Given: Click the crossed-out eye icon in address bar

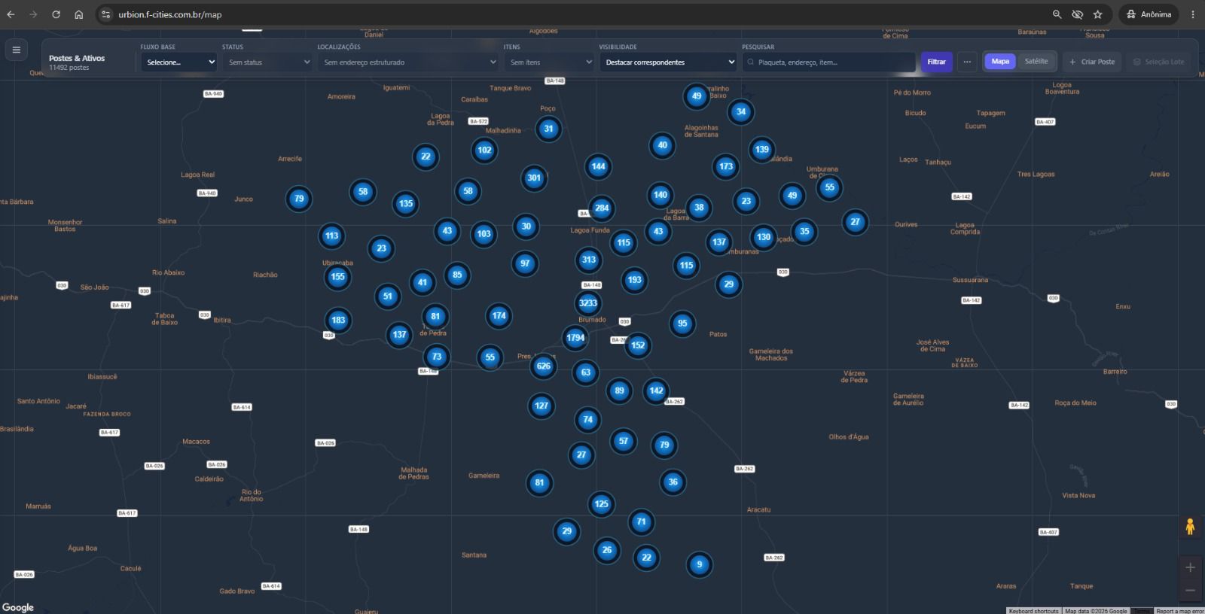Looking at the screenshot, I should [1078, 14].
